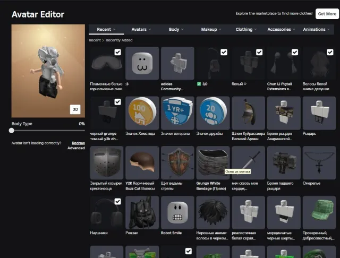Image resolution: width=340 pixels, height=258 pixels.
Task: Equip the Robot Smile face
Action: (177, 212)
